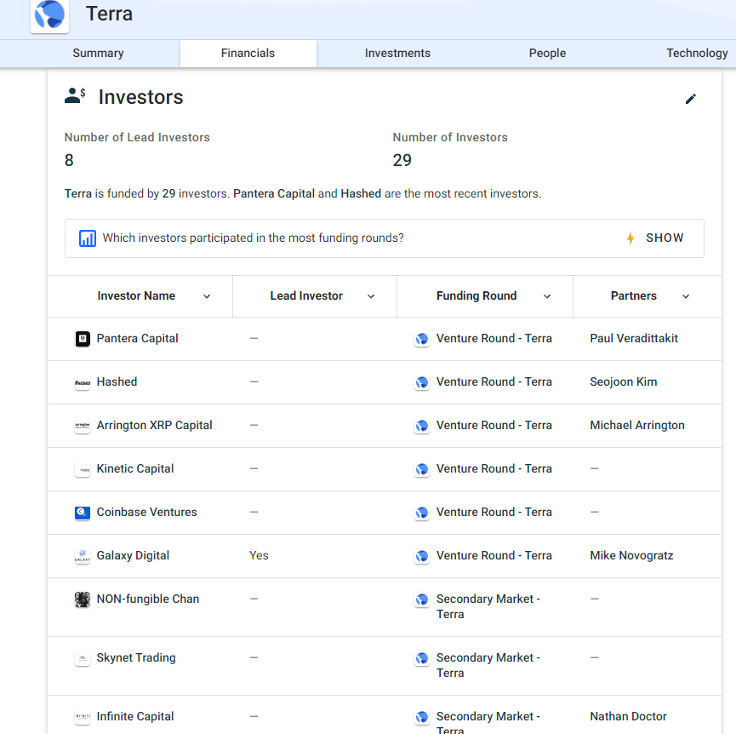Image resolution: width=736 pixels, height=734 pixels.
Task: Open the Pantera Capital investor link
Action: tap(137, 339)
